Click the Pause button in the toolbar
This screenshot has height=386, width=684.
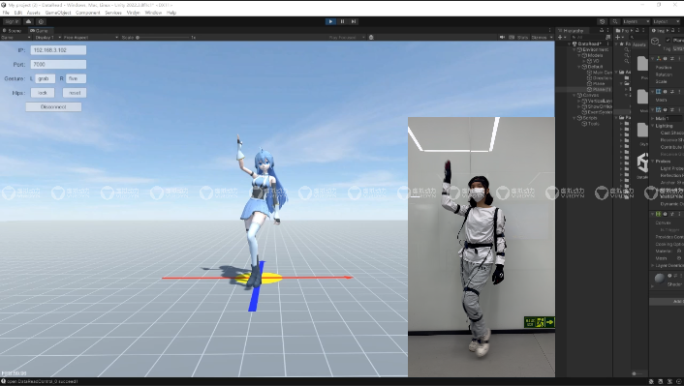click(x=342, y=21)
